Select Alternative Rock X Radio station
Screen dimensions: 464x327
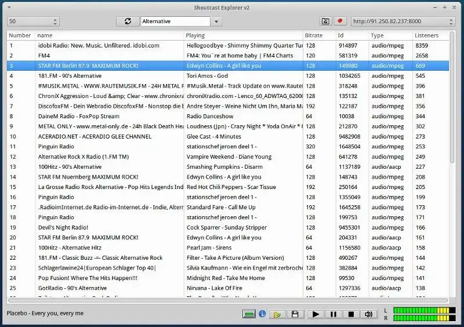pos(228,157)
